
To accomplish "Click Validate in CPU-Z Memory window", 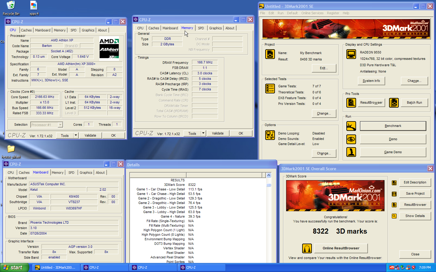I will (218, 133).
